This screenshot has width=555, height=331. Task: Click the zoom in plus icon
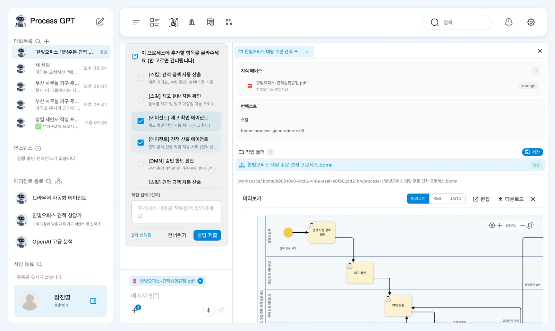tap(499, 225)
